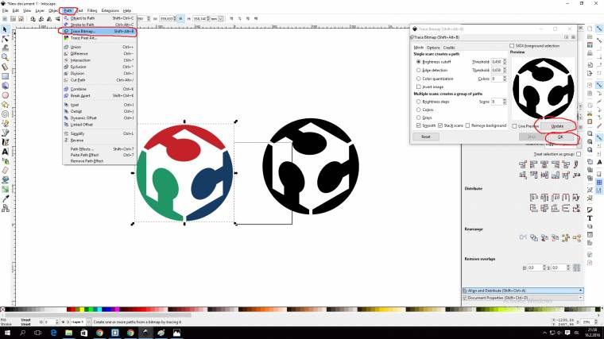Select the Ellipse tool

[x=5, y=95]
